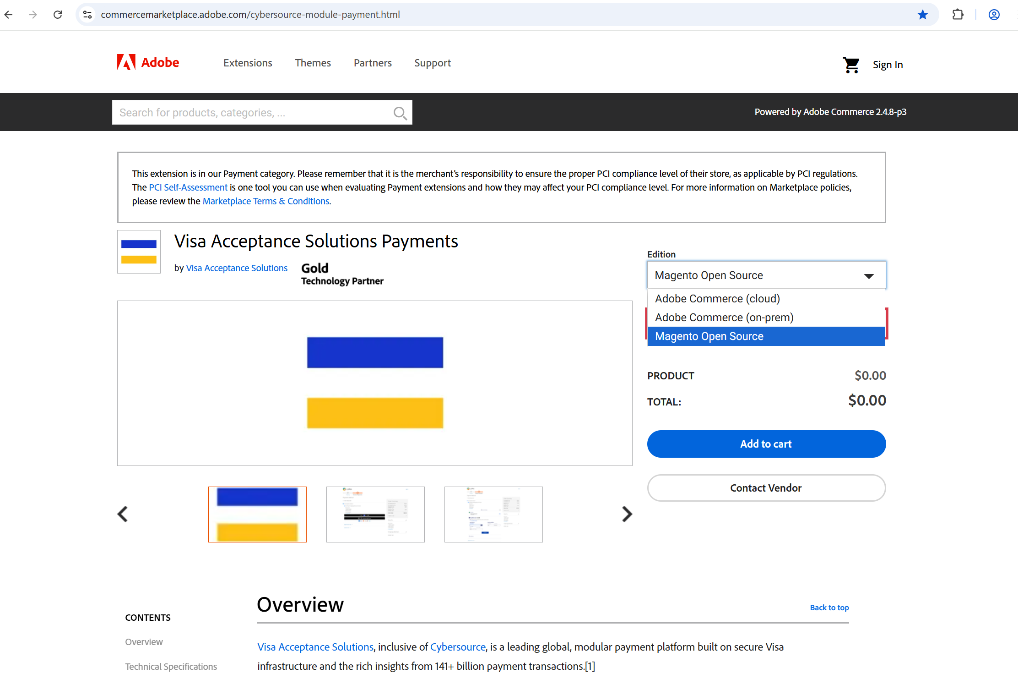Focus the product search field

[252, 113]
